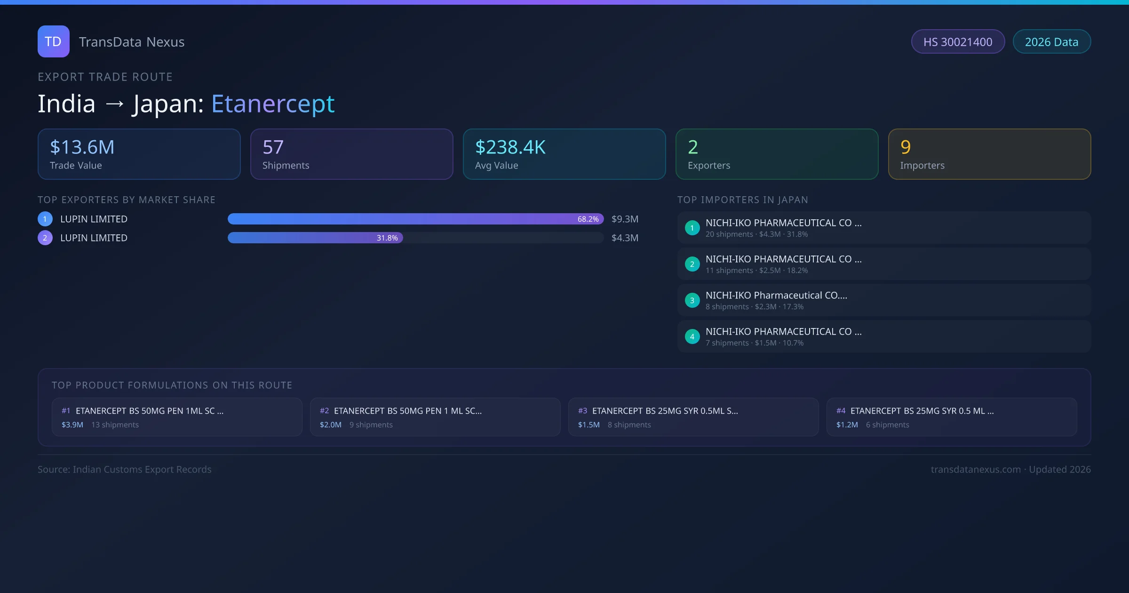Viewport: 1129px width, 593px height.
Task: Open the 57 Shipments card
Action: coord(351,154)
